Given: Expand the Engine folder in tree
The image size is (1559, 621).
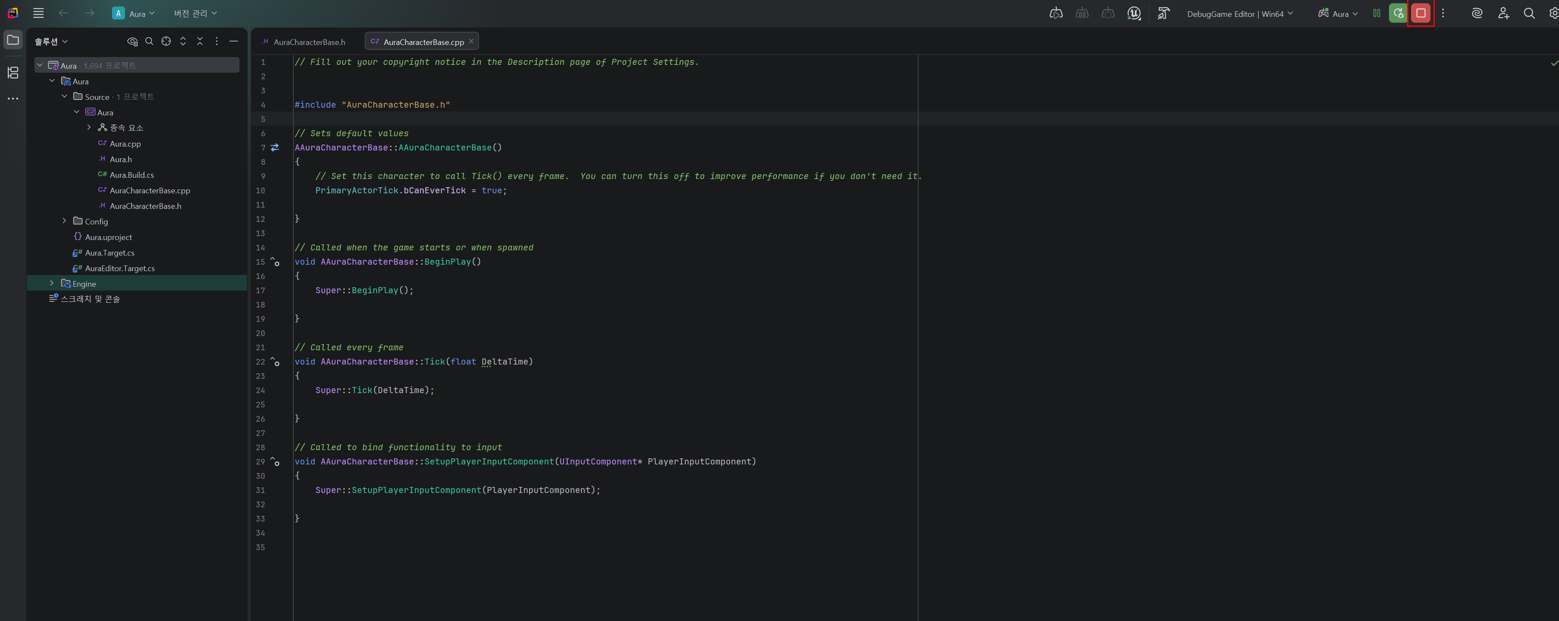Looking at the screenshot, I should [x=52, y=284].
